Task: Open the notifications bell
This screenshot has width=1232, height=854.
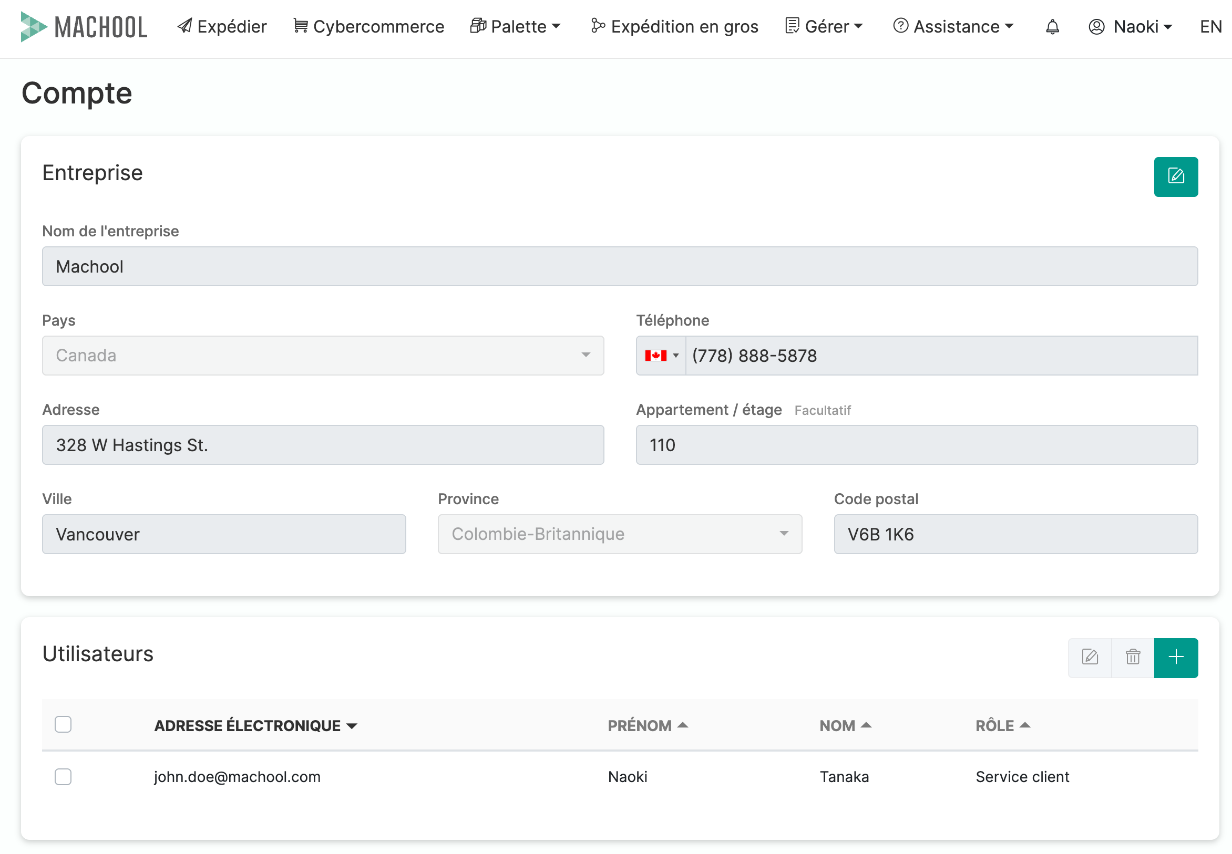Action: [x=1052, y=27]
